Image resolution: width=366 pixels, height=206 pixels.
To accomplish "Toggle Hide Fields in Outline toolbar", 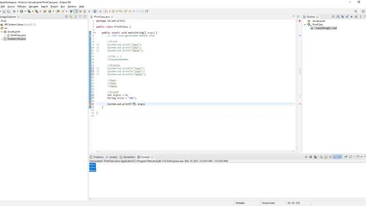I will pyautogui.click(x=343, y=17).
